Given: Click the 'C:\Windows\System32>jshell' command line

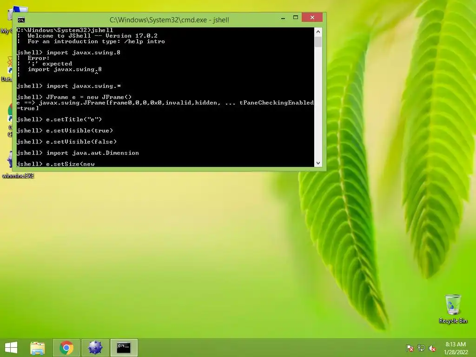Looking at the screenshot, I should (x=65, y=30).
